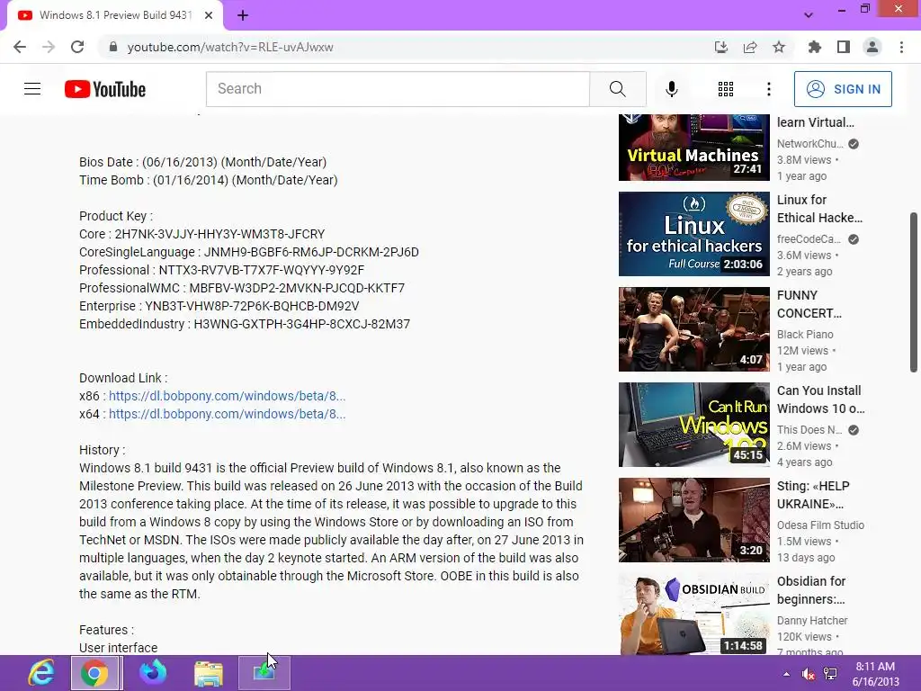The height and width of the screenshot is (691, 921).
Task: Click the Core product key line
Action: click(x=201, y=234)
